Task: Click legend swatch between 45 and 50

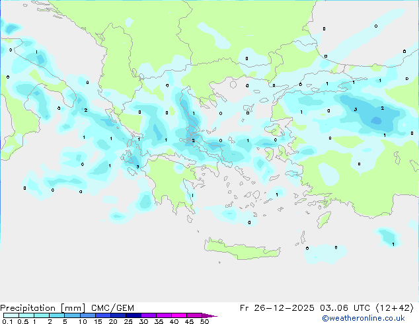Action: [194, 315]
